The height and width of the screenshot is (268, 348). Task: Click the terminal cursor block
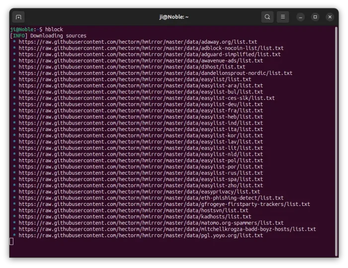click(x=11, y=241)
